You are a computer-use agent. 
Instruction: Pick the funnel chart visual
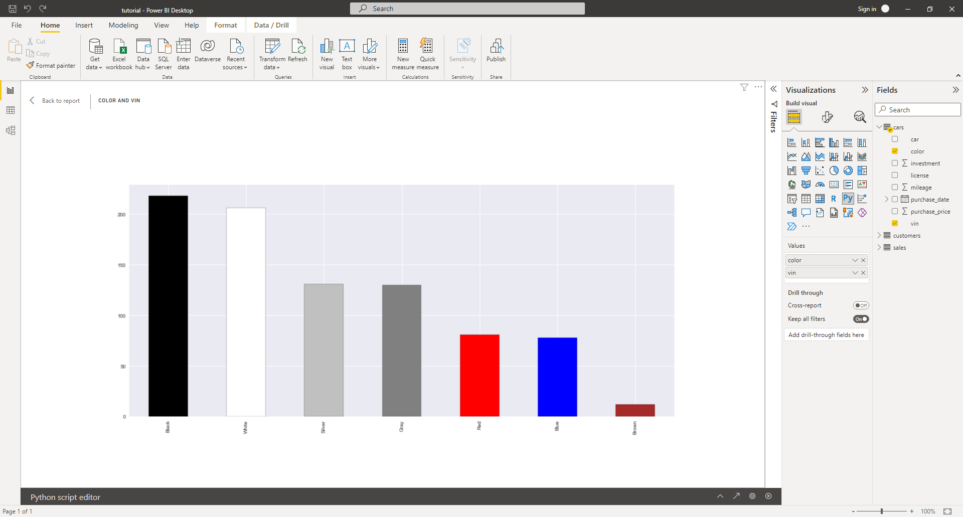[806, 170]
